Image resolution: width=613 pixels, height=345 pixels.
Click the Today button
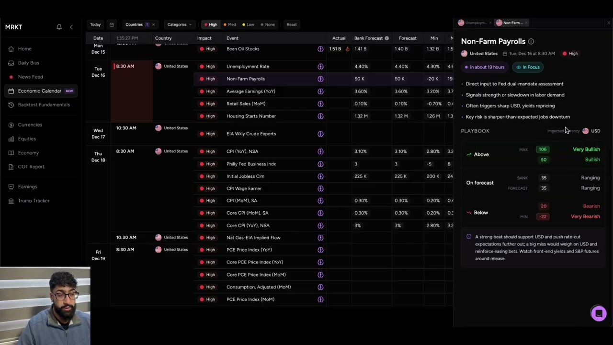(95, 24)
